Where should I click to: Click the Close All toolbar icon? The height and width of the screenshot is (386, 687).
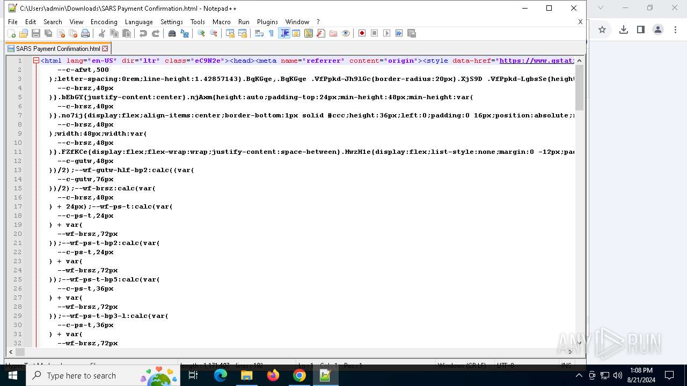click(73, 33)
